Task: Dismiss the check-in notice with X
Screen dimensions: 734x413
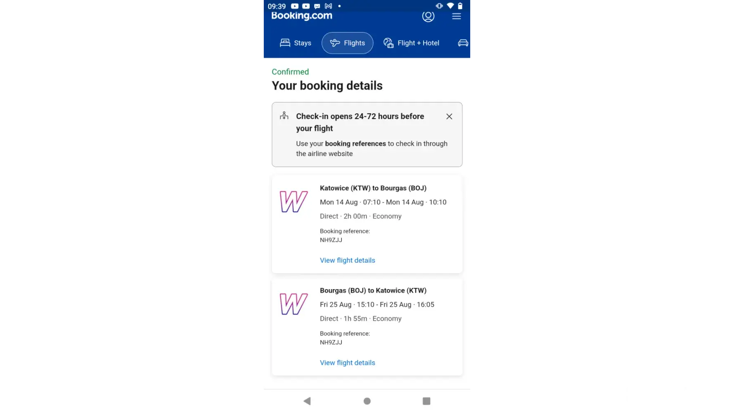Action: tap(449, 116)
